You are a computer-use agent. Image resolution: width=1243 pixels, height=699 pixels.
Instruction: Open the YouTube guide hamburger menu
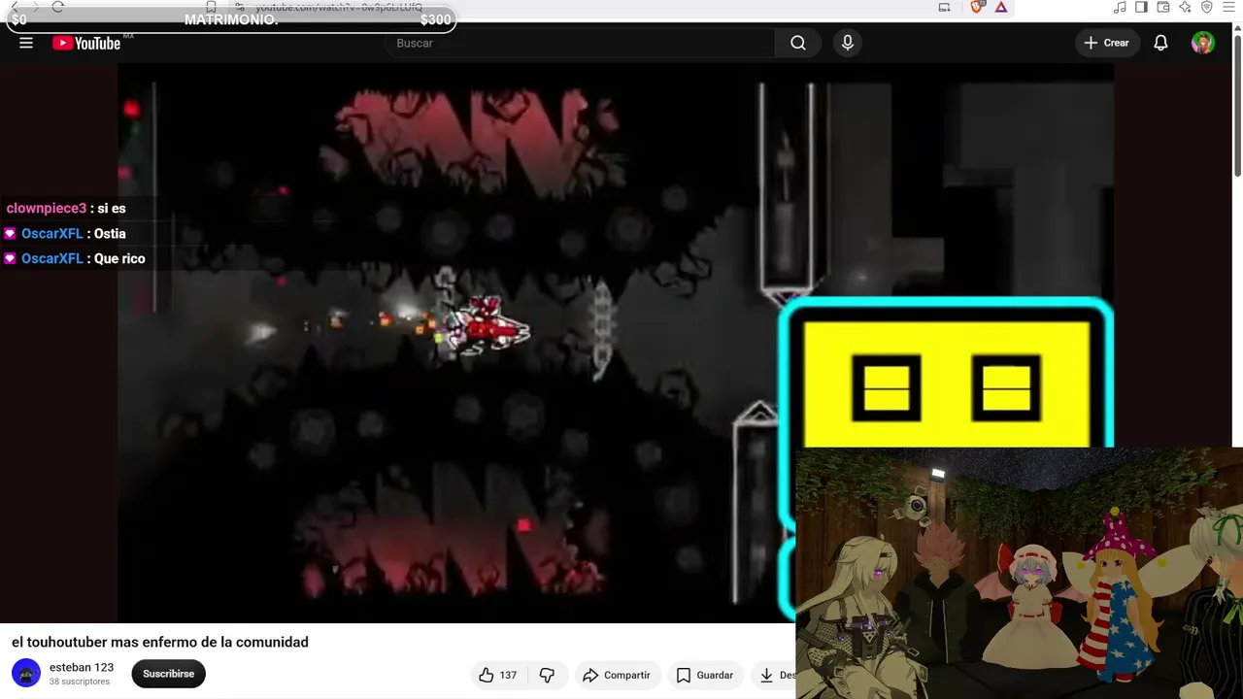pyautogui.click(x=26, y=43)
